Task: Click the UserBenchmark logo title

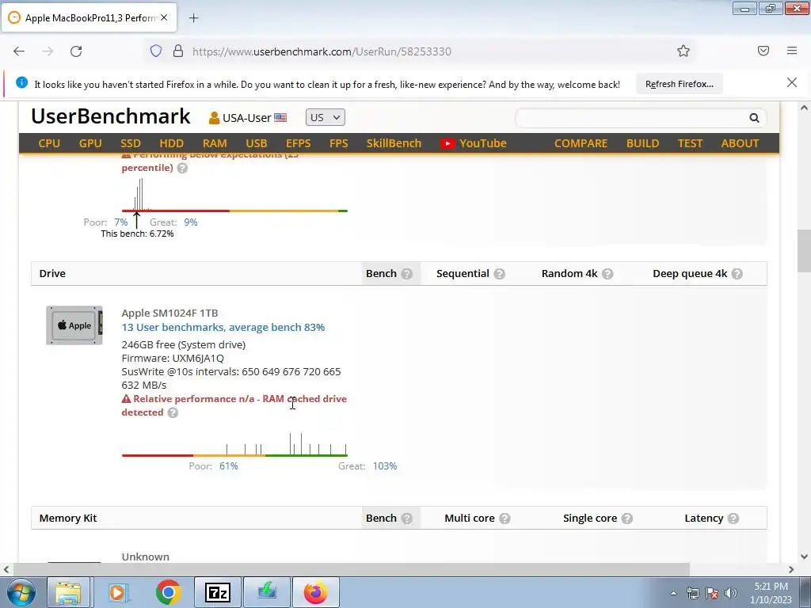Action: coord(111,116)
